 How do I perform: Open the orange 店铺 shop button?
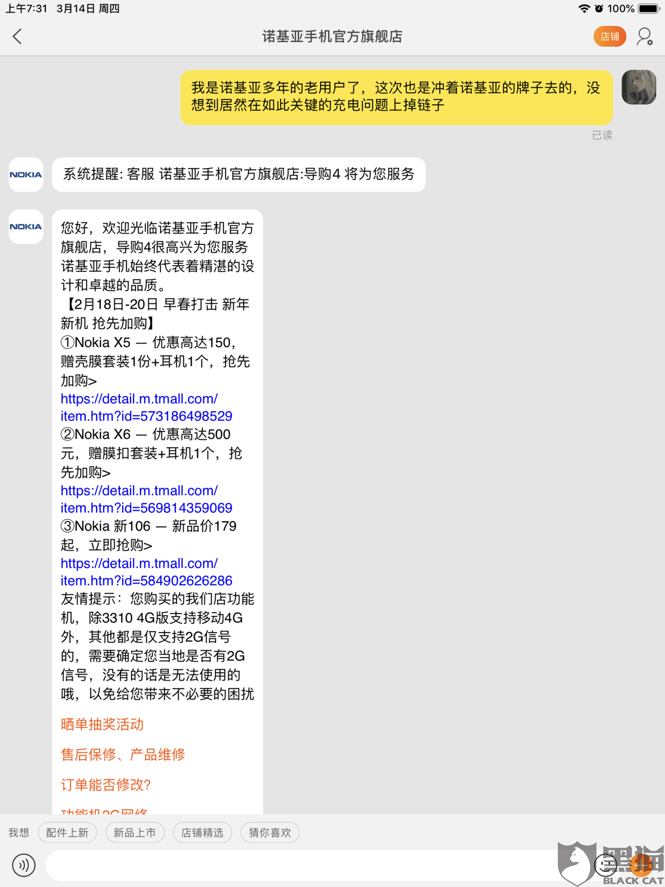click(610, 36)
